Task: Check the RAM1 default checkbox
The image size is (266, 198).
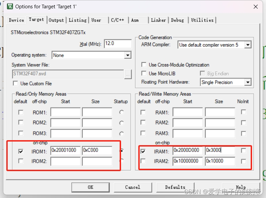Action: pyautogui.click(x=143, y=112)
